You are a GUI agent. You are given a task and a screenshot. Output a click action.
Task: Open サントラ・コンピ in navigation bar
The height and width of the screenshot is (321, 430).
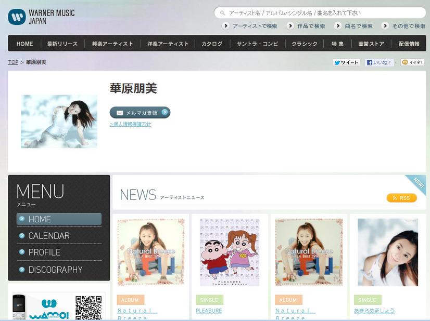(x=257, y=44)
